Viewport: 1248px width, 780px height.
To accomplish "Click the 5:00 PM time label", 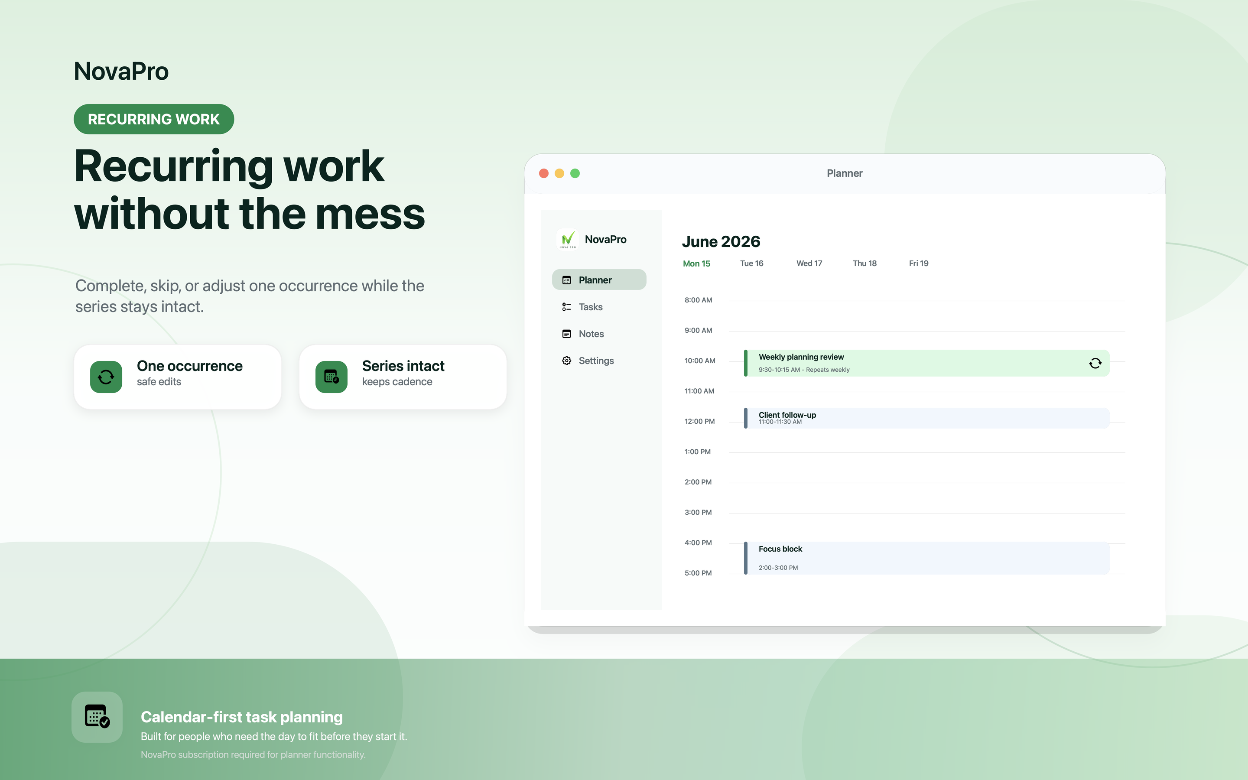I will click(x=698, y=573).
